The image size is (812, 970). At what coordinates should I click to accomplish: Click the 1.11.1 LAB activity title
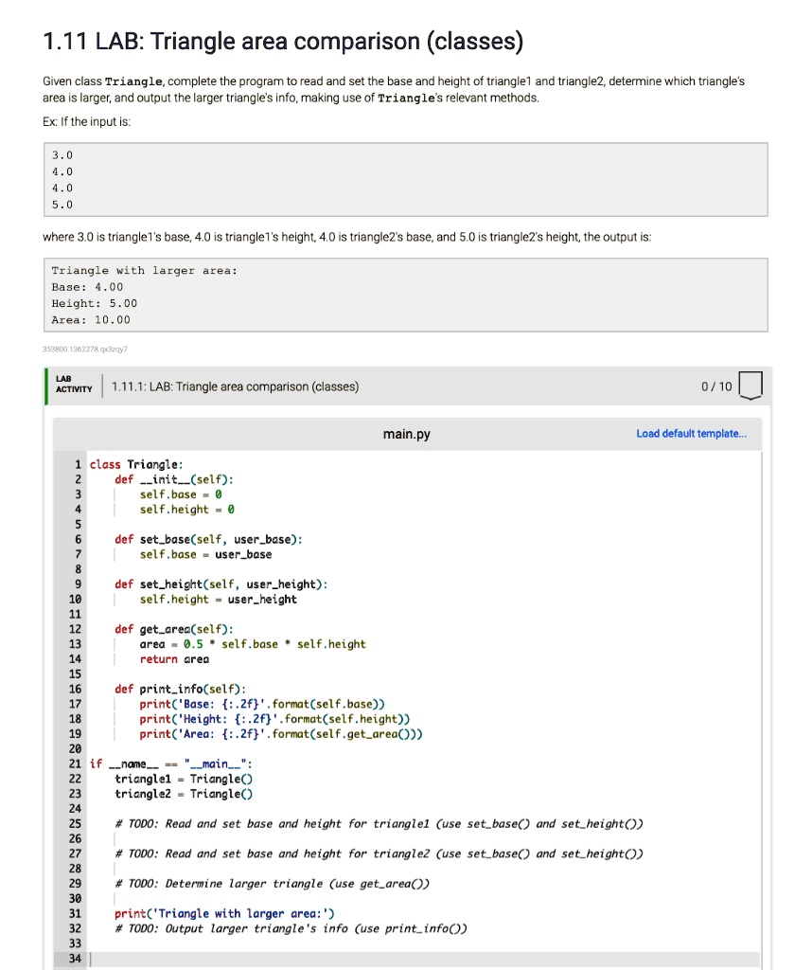pos(235,386)
